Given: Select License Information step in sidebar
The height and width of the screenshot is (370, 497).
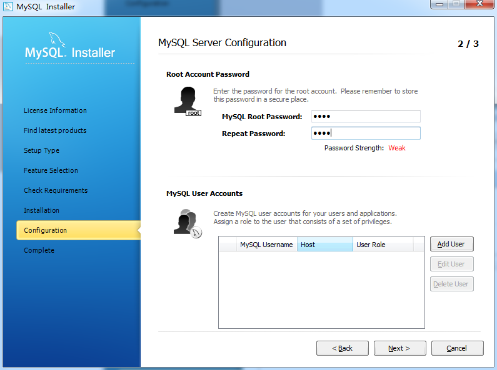Looking at the screenshot, I should (55, 110).
